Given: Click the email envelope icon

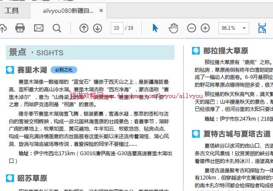Looking at the screenshot, I should (x=39, y=28).
